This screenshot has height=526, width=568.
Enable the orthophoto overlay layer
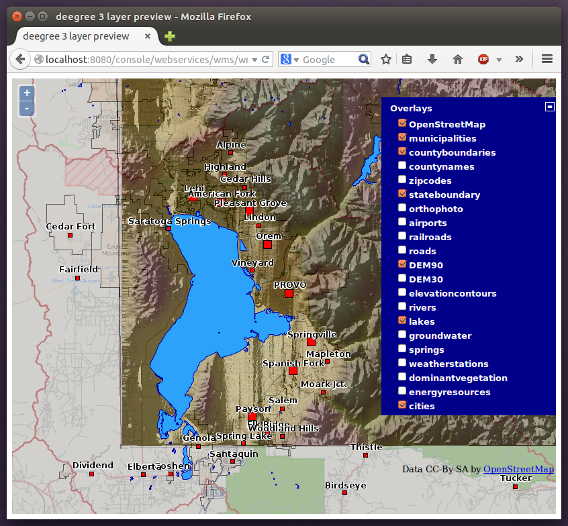click(402, 209)
